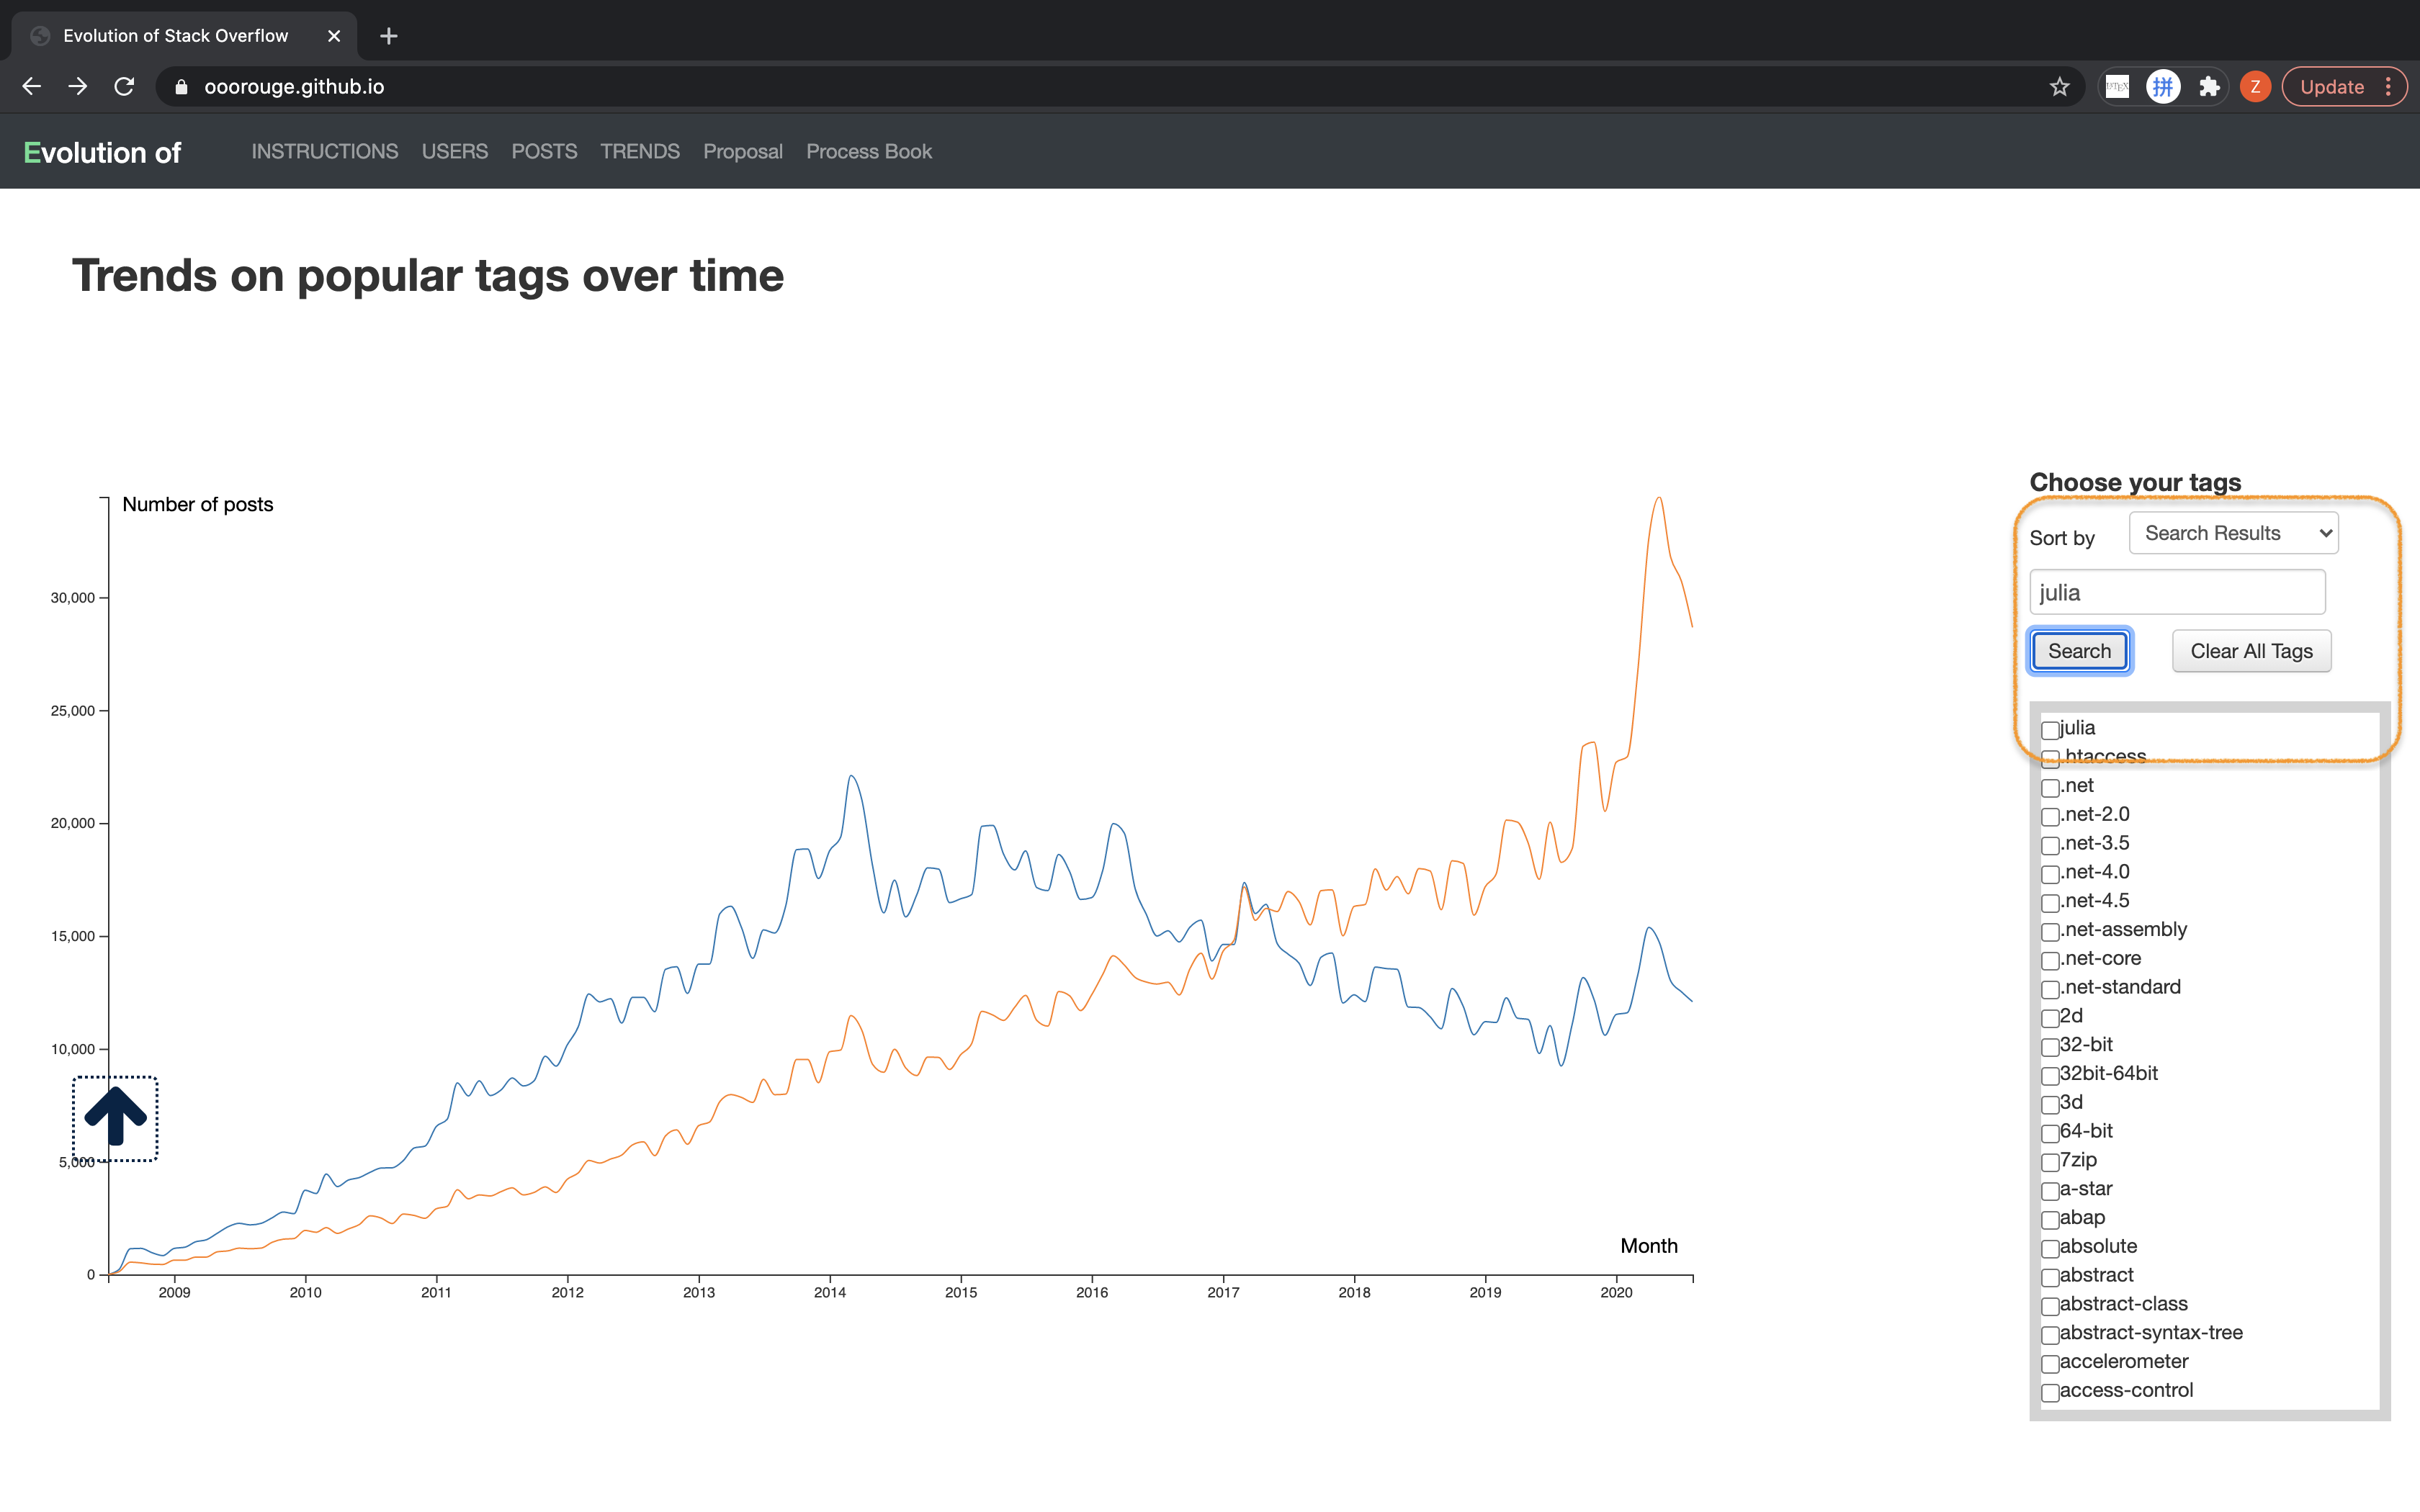The image size is (2420, 1512).
Task: Check the 3d tag checkbox
Action: tap(2050, 1104)
